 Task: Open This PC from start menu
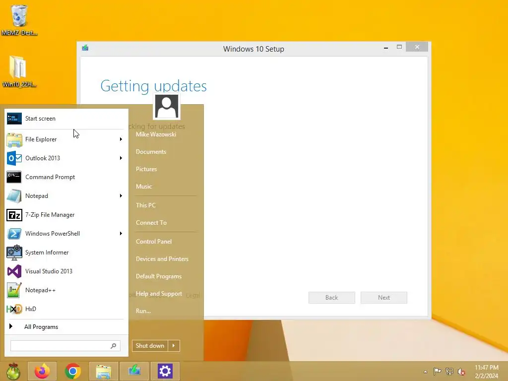[x=145, y=205]
